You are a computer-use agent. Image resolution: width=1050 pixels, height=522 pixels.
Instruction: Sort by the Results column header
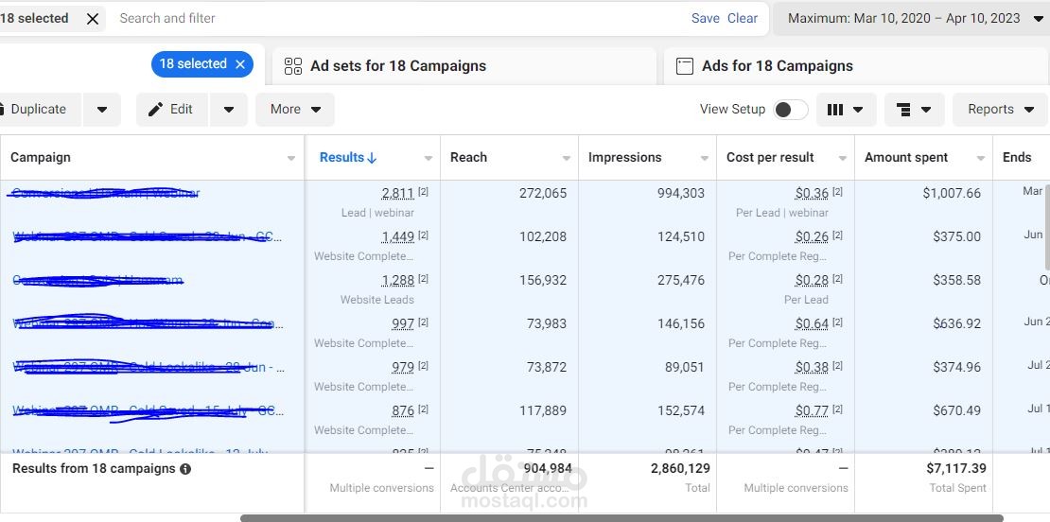click(348, 158)
